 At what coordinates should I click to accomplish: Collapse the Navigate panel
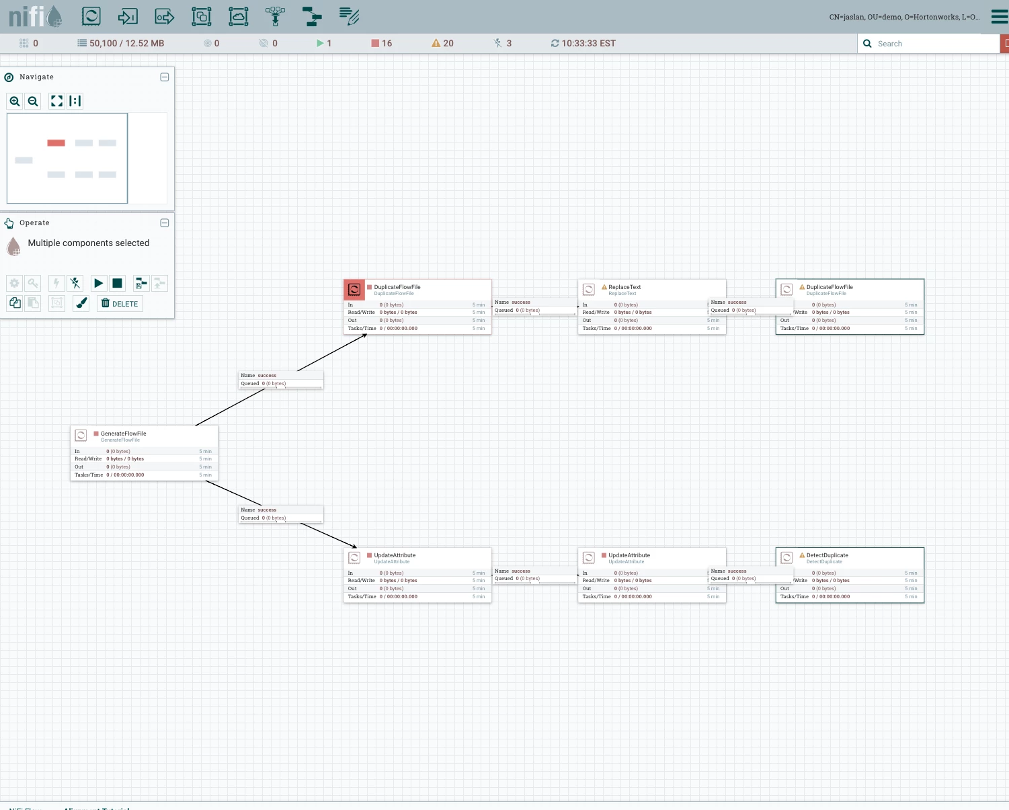[x=165, y=77]
